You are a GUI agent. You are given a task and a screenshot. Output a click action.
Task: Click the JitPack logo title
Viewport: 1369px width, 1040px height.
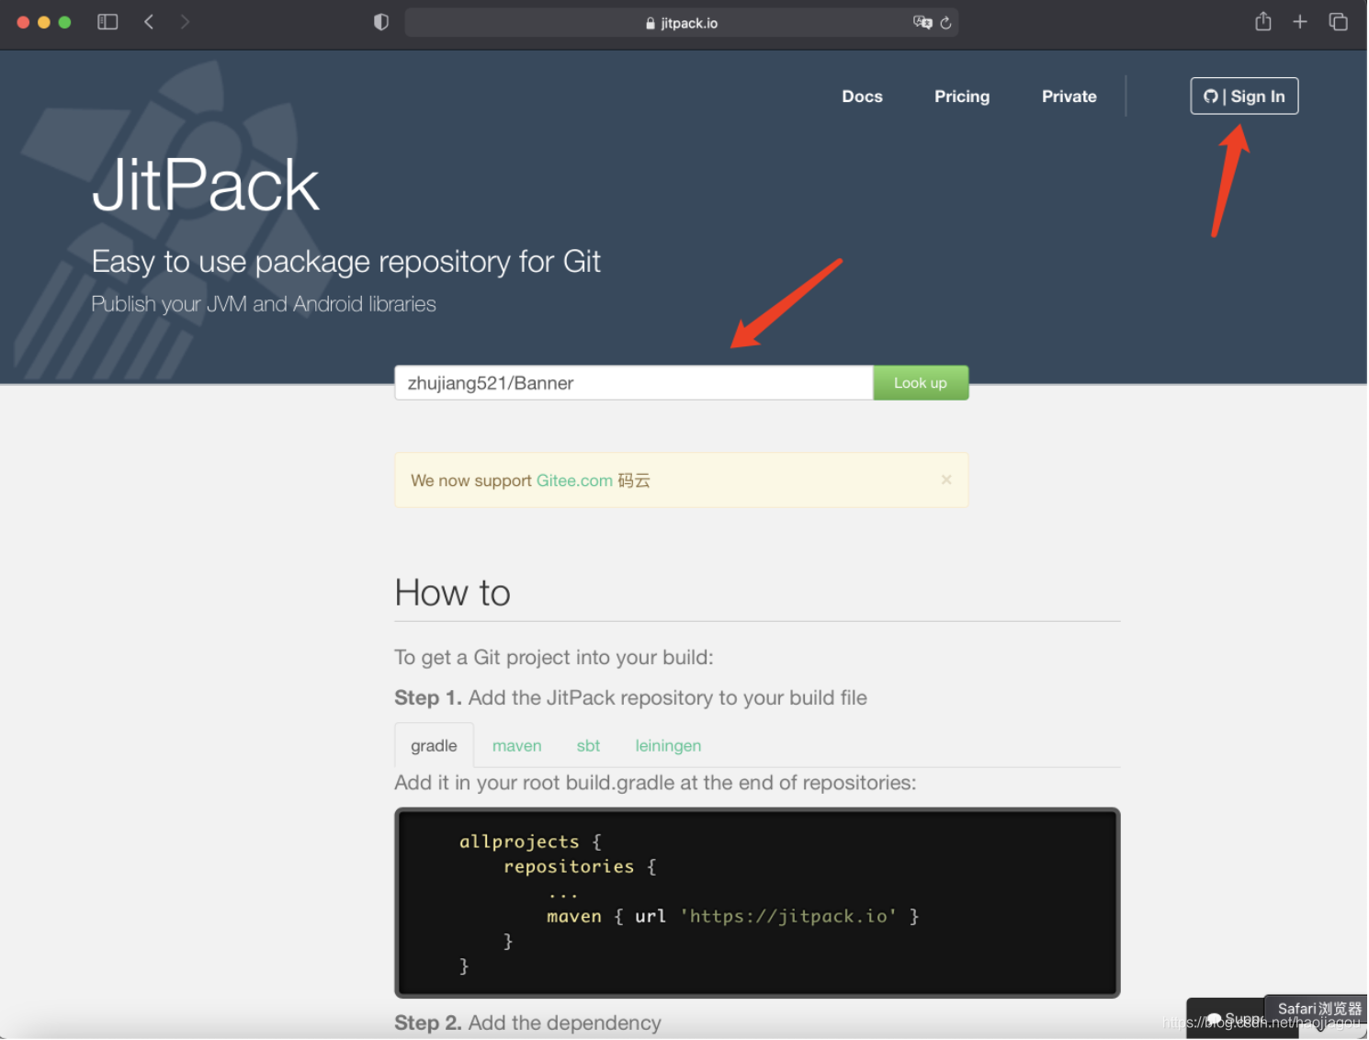pos(206,186)
